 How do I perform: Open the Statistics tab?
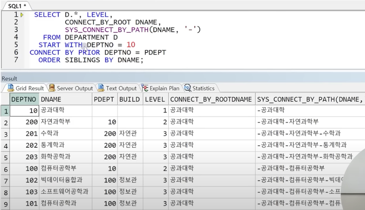pyautogui.click(x=200, y=88)
